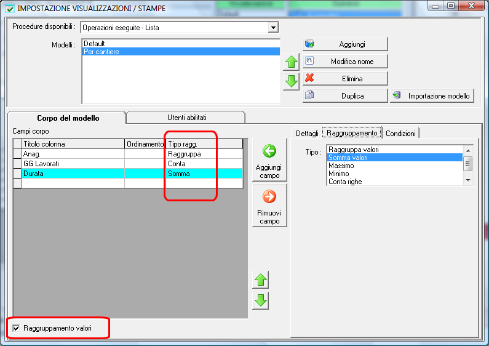Select the Default model in the list
Image resolution: width=489 pixels, height=346 pixels.
pyautogui.click(x=181, y=44)
